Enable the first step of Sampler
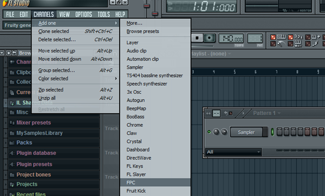This screenshot has height=196, width=325. click(x=279, y=132)
